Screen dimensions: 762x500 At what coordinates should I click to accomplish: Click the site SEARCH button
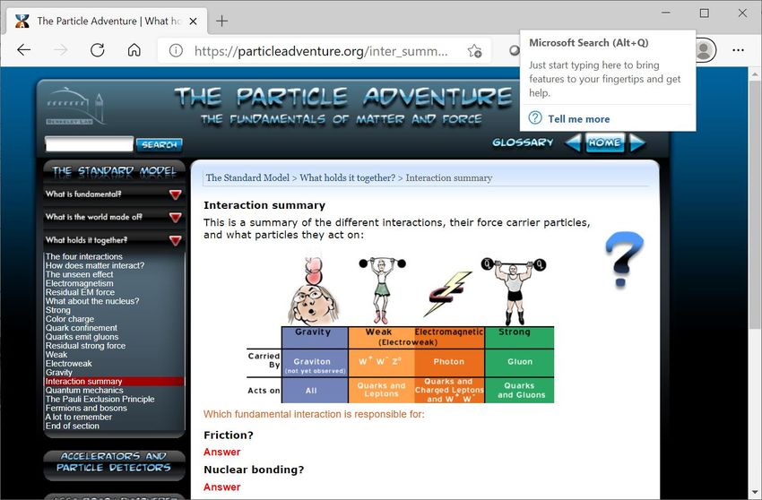pyautogui.click(x=159, y=144)
